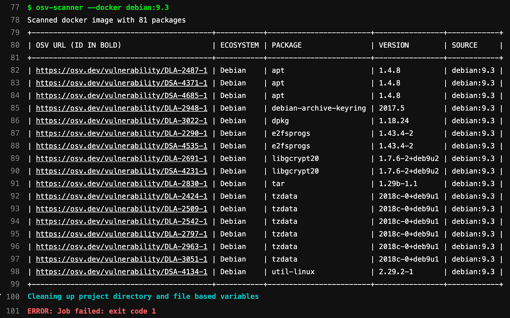The height and width of the screenshot is (318, 510).
Task: Open the DLA-2542-1 vulnerability link
Action: pos(122,221)
